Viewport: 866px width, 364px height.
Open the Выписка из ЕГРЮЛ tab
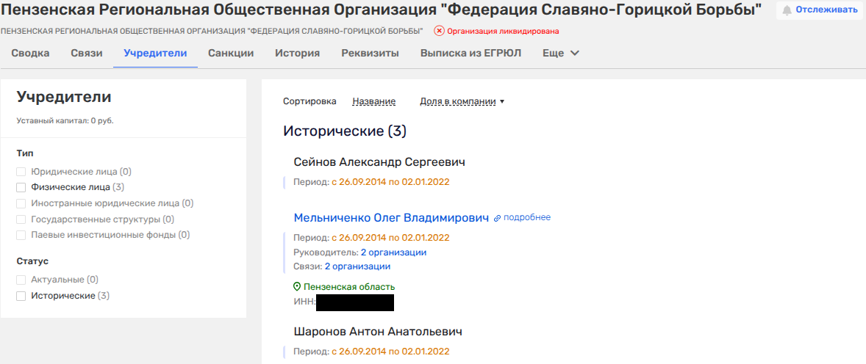[x=470, y=54]
